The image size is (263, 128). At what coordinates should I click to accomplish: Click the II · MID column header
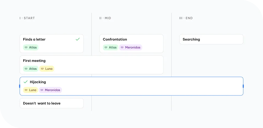(105, 18)
